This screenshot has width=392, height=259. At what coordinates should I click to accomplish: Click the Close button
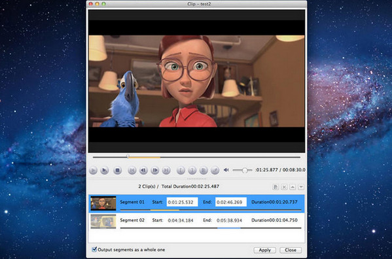point(291,250)
